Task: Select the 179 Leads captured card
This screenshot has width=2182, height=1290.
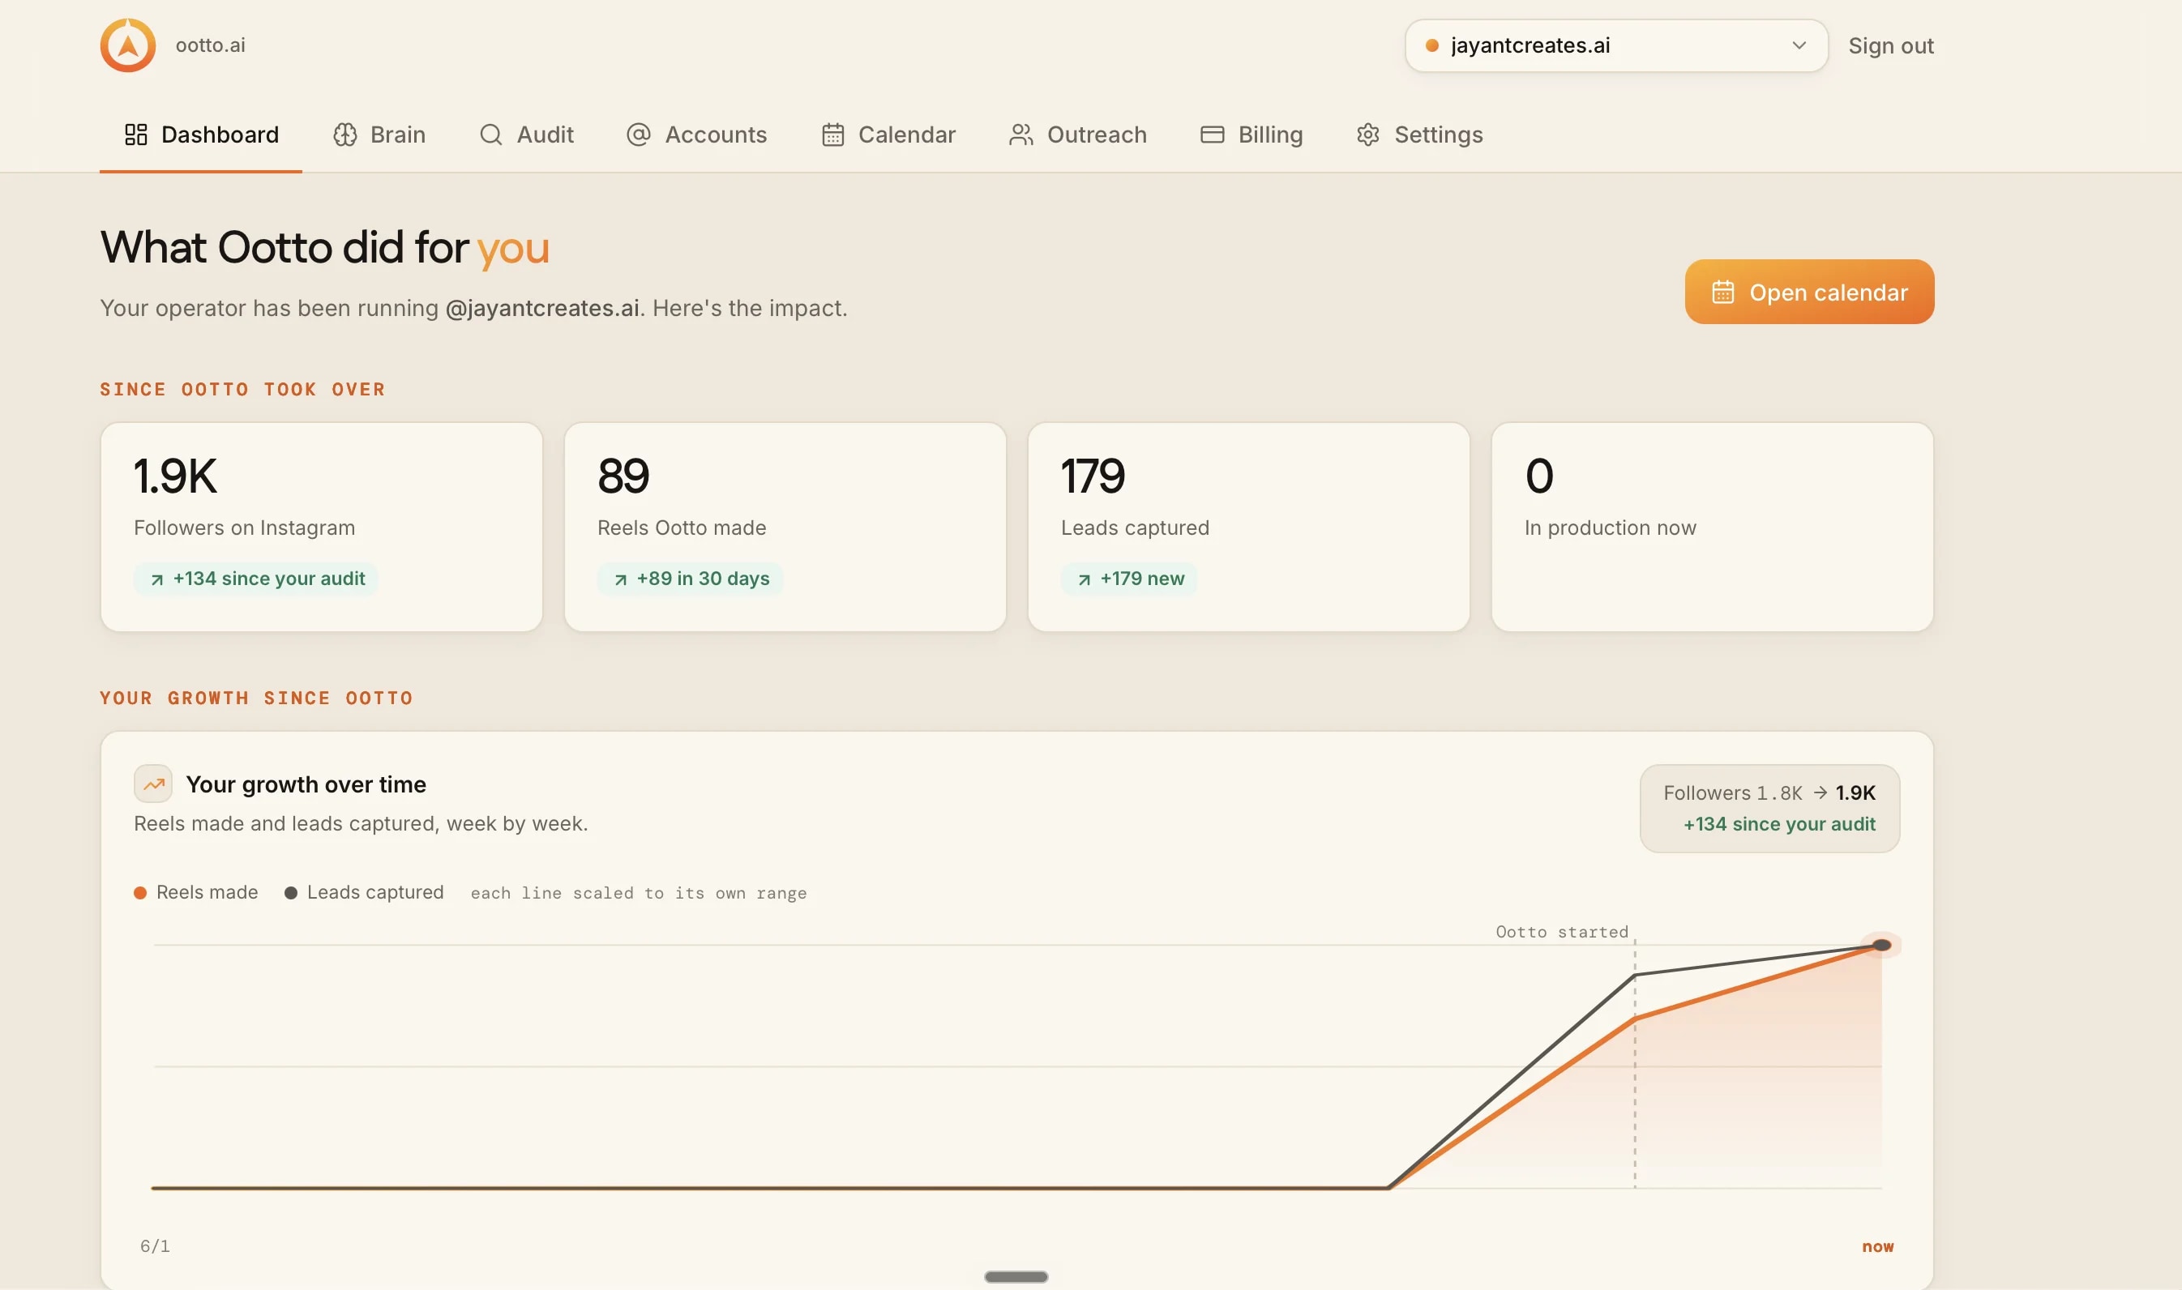Action: coord(1248,527)
